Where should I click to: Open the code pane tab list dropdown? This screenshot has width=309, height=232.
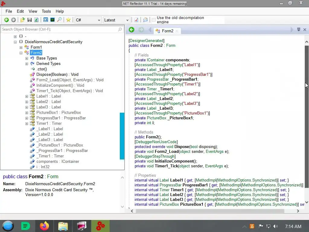299,30
